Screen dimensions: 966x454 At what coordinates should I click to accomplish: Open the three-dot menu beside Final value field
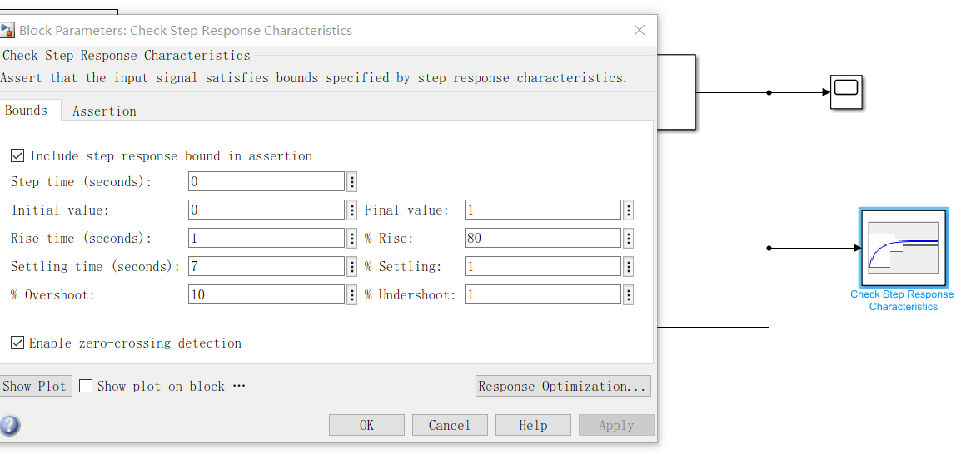[628, 210]
